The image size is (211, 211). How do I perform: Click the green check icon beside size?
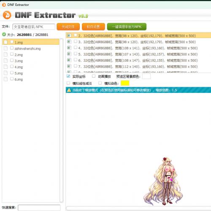(x=4, y=34)
